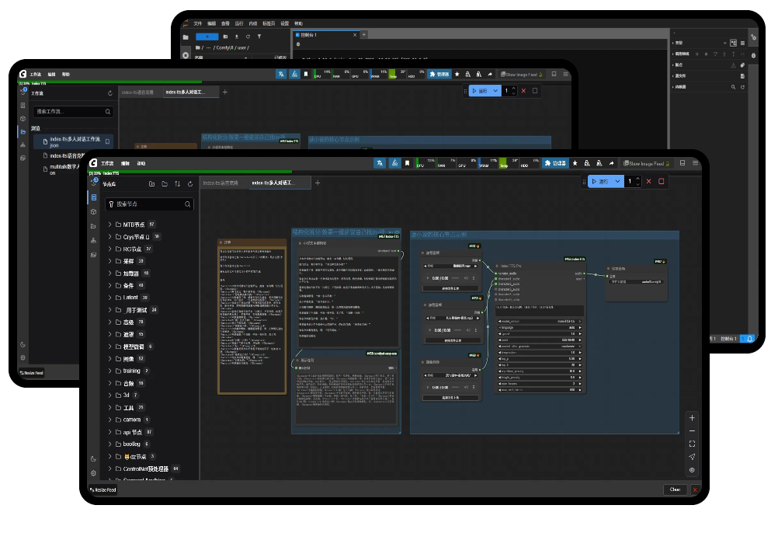This screenshot has height=540, width=778.
Task: Click the red X cancel icon beside the run controls
Action: [648, 181]
